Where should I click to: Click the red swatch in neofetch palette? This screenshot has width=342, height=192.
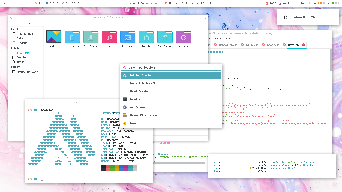[108, 168]
